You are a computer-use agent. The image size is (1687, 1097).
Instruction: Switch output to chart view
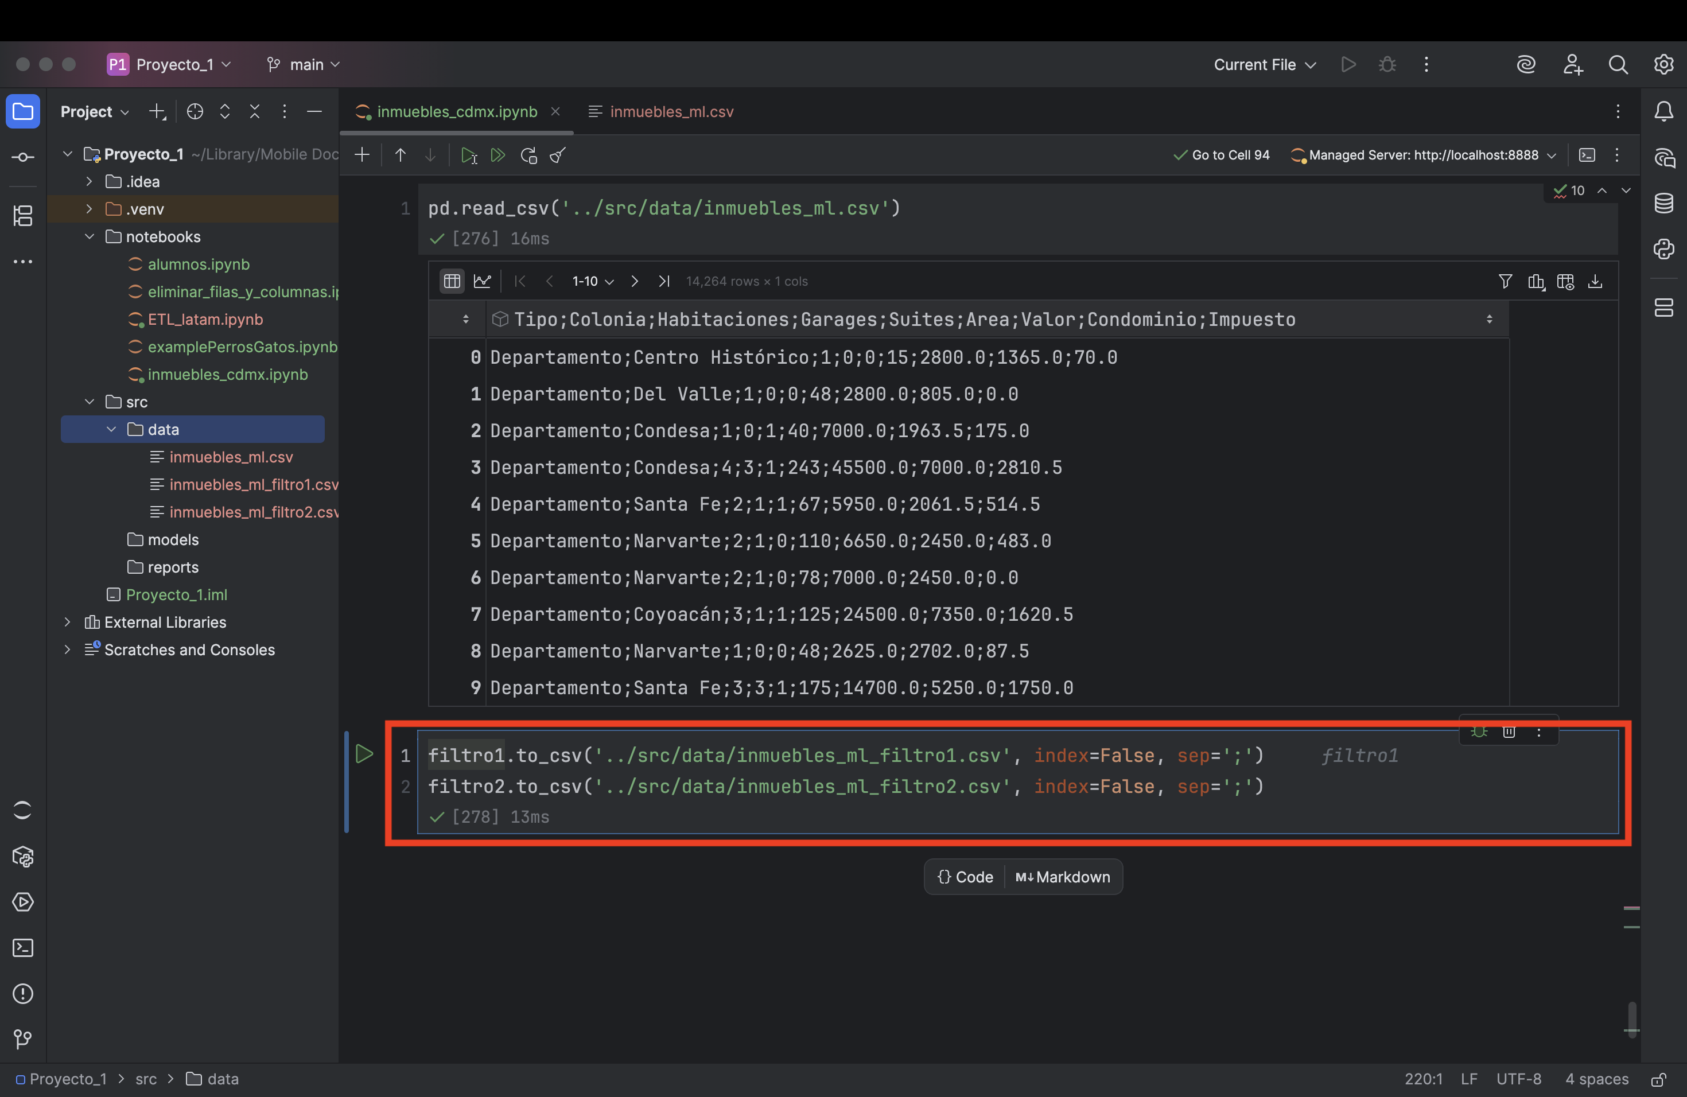(x=482, y=281)
